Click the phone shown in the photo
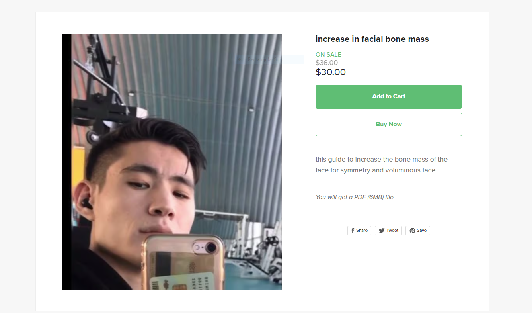 pyautogui.click(x=183, y=263)
